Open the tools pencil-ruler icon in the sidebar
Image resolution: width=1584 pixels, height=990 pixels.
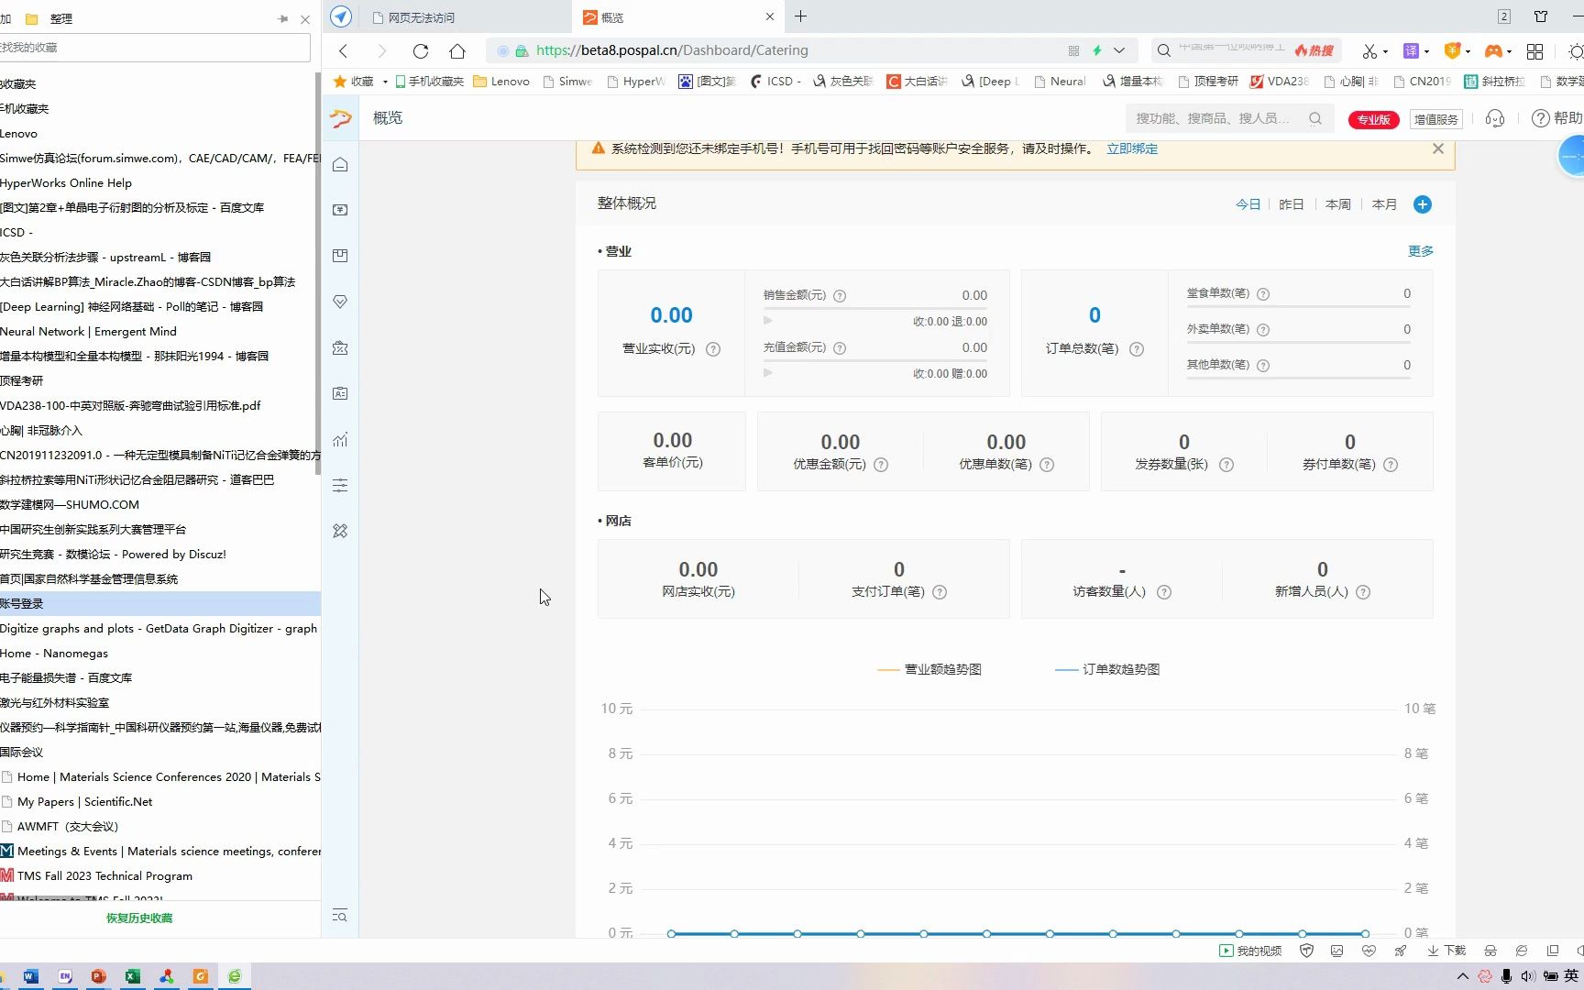click(x=340, y=531)
